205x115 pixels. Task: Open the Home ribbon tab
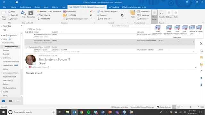13,7
